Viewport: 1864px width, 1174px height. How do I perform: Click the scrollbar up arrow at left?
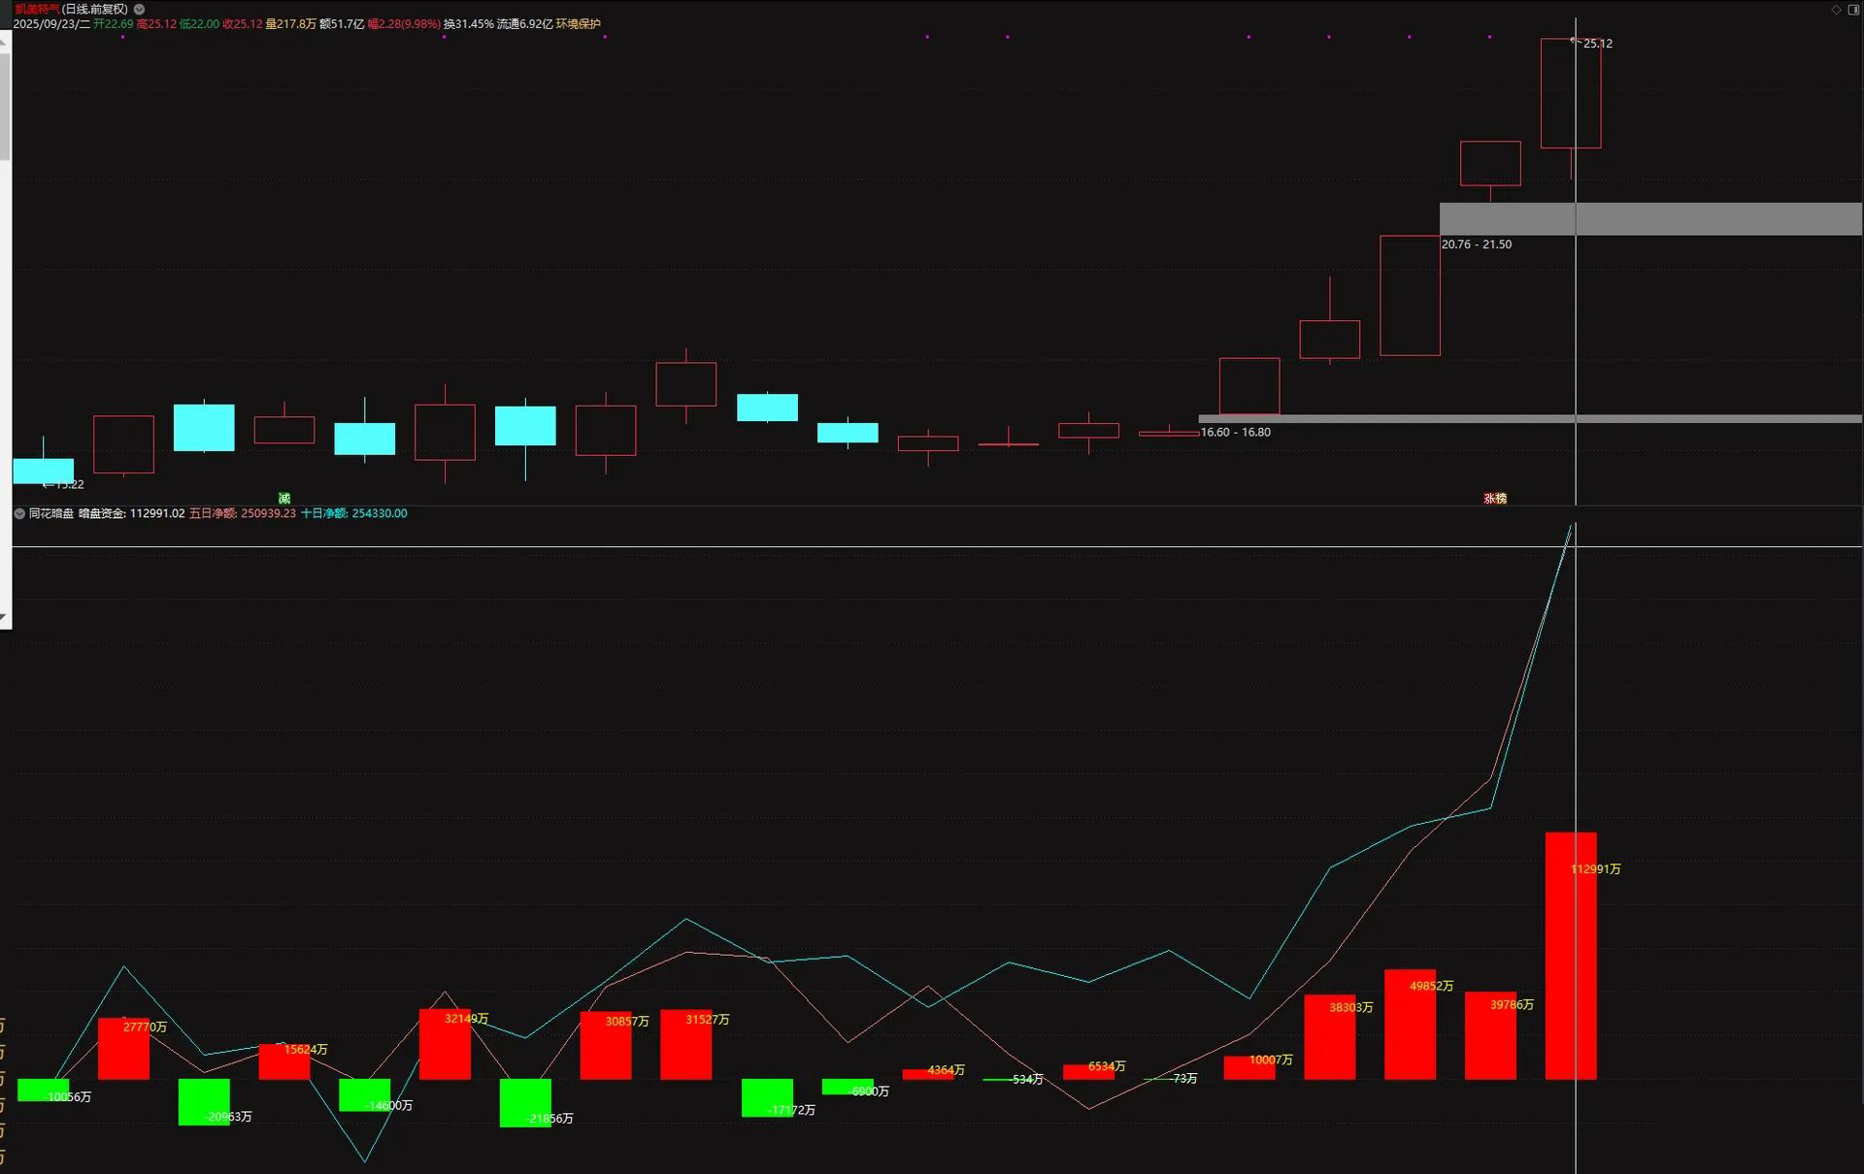[x=4, y=42]
